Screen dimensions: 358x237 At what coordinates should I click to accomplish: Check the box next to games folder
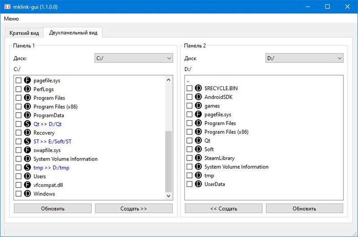click(x=189, y=106)
